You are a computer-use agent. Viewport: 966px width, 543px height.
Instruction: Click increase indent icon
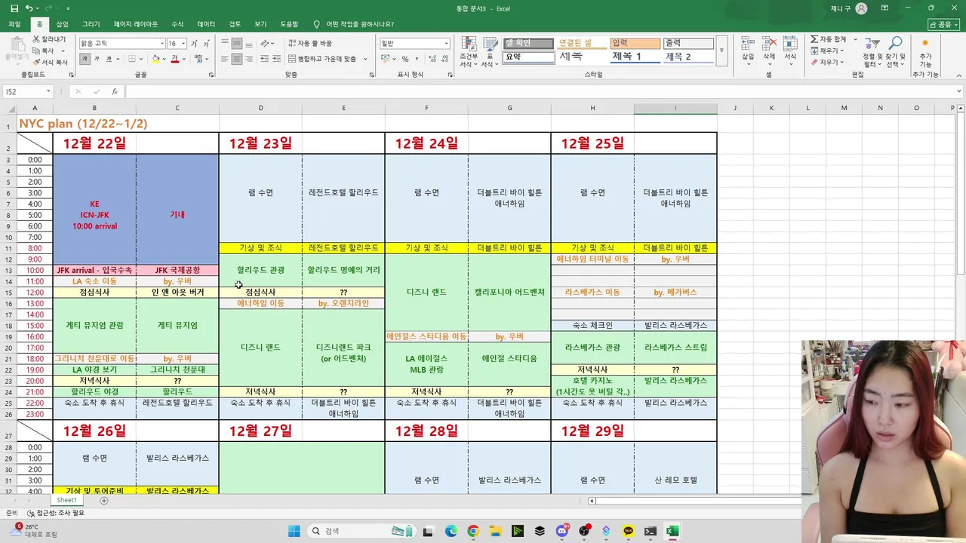(x=275, y=59)
